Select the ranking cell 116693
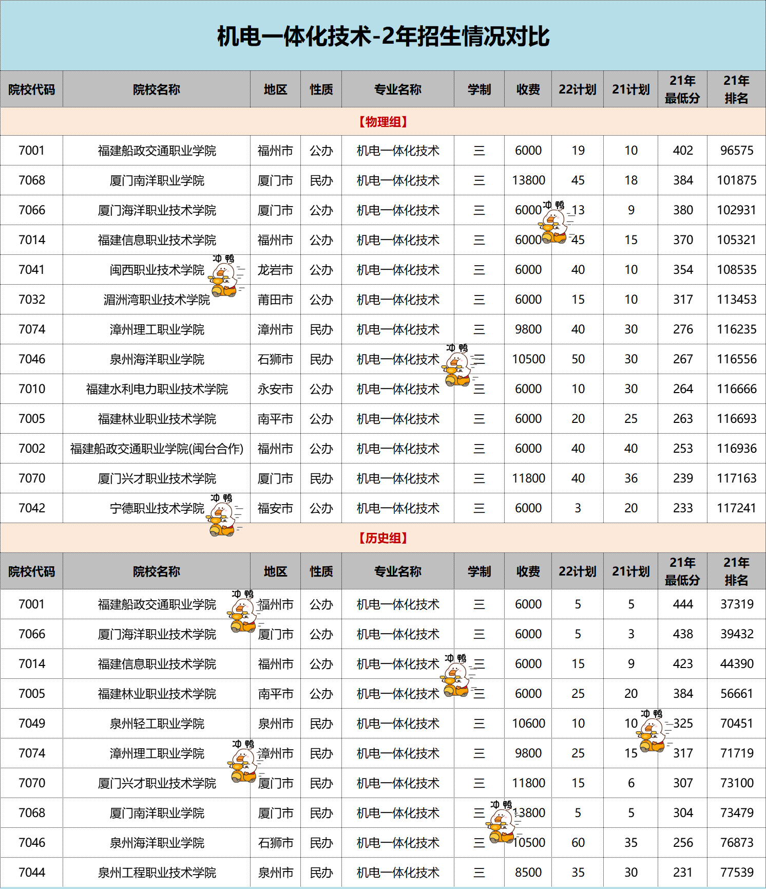 point(736,419)
